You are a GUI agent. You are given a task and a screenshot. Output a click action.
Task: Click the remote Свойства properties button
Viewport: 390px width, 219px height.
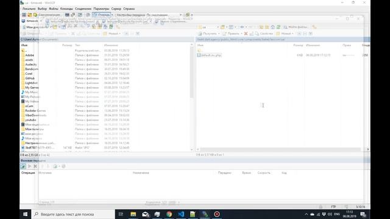coord(264,33)
